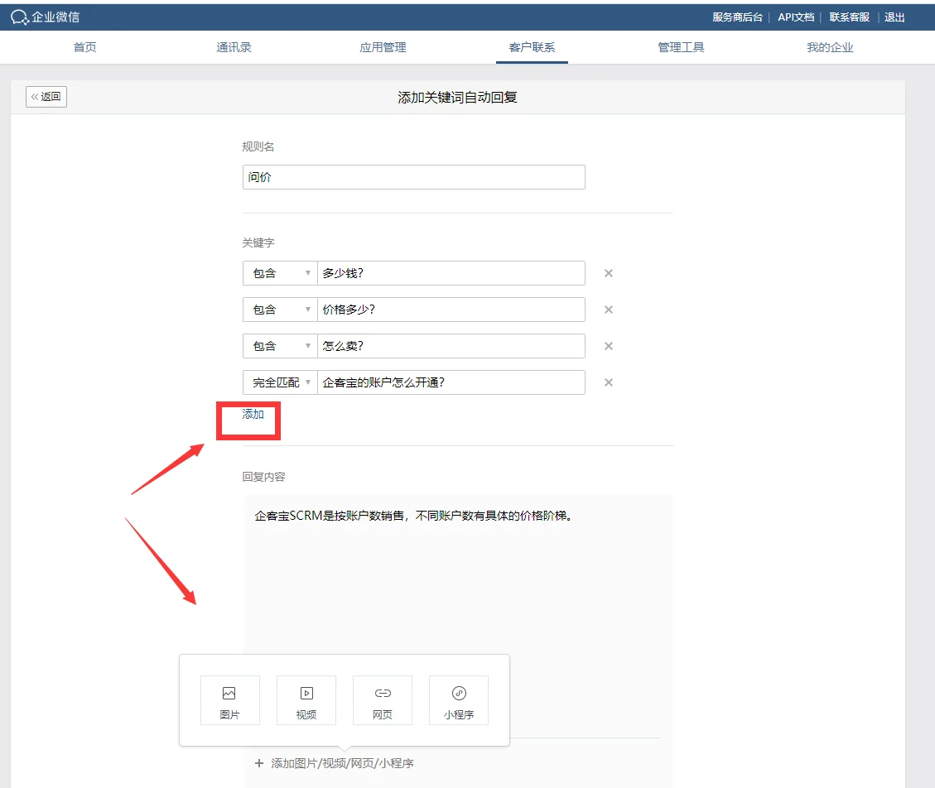Screen dimensions: 935x788
Task: Click the 回复内容 section label
Action: tap(263, 477)
